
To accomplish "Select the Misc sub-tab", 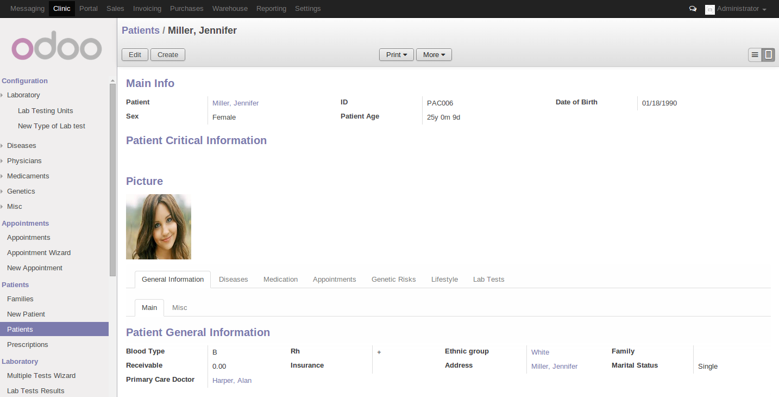I will coord(180,308).
